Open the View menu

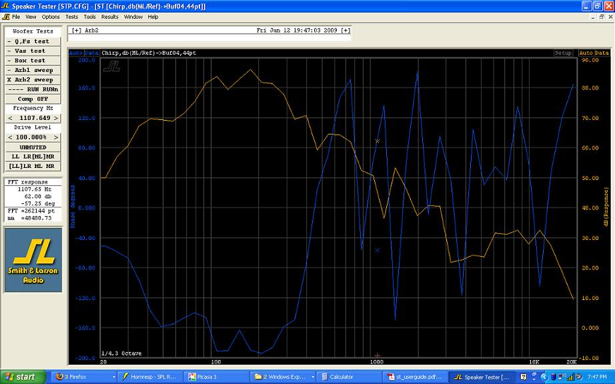click(31, 17)
